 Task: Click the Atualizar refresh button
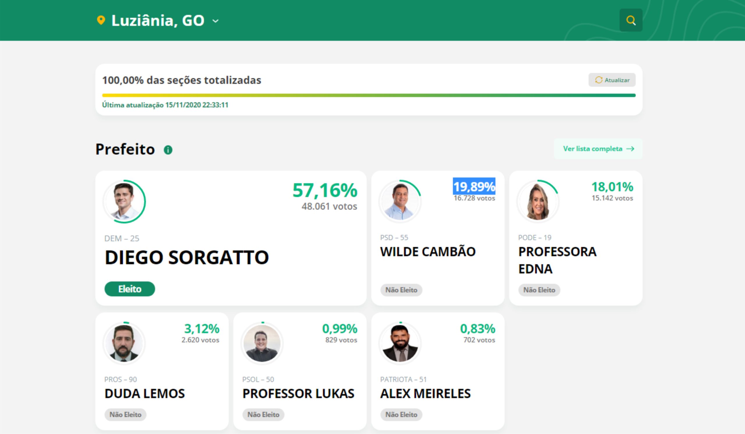pyautogui.click(x=612, y=80)
